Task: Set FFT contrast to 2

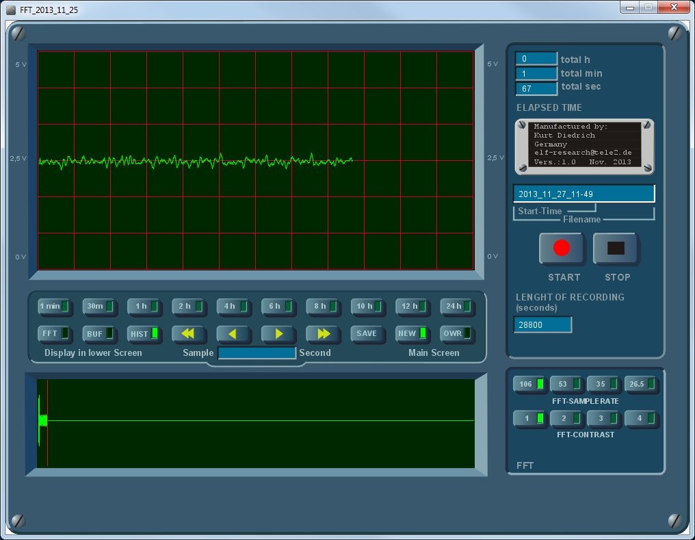Action: [566, 418]
